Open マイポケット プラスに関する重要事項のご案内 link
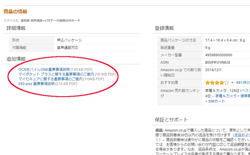Viewport: 250px width, 155px height. click(56, 74)
